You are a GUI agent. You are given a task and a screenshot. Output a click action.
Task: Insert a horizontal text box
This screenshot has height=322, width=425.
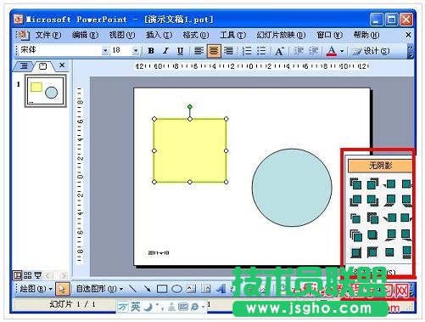pos(192,289)
